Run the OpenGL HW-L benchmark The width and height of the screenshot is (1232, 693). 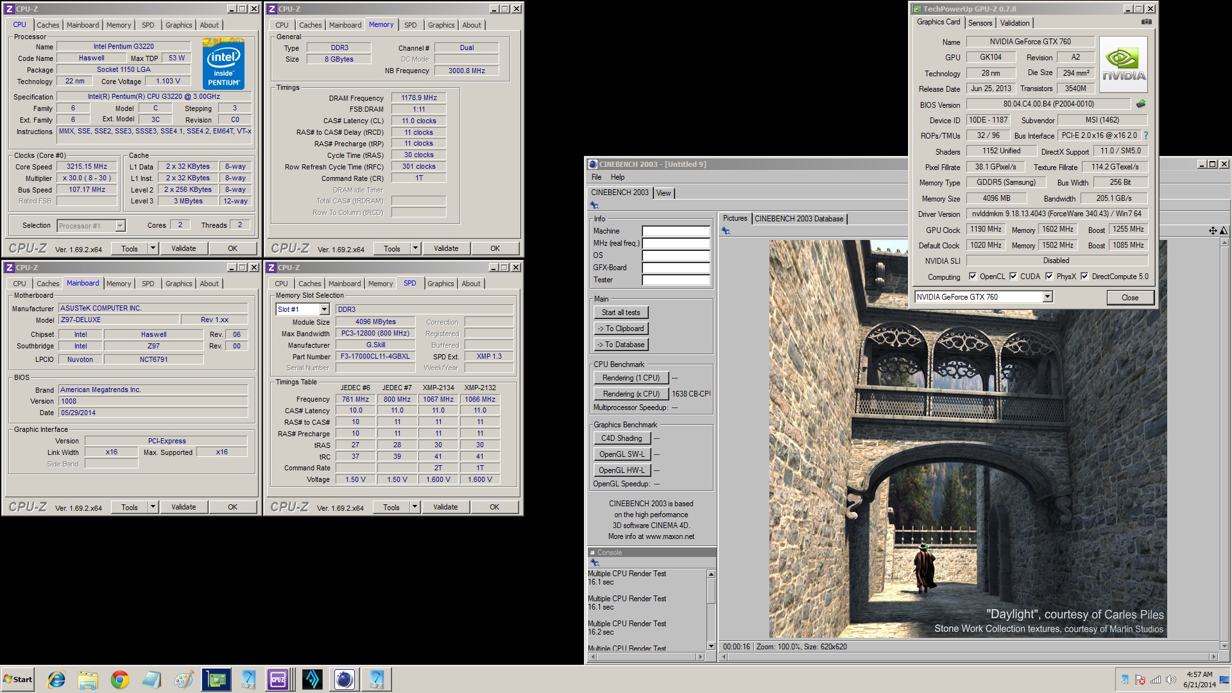click(621, 470)
